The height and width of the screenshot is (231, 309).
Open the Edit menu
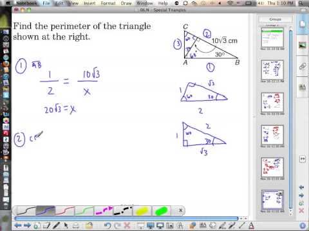(59, 3)
